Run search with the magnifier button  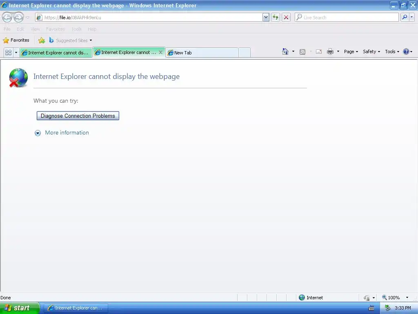point(405,17)
